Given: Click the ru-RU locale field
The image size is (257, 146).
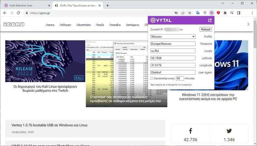Looking at the screenshot, I should [173, 51].
